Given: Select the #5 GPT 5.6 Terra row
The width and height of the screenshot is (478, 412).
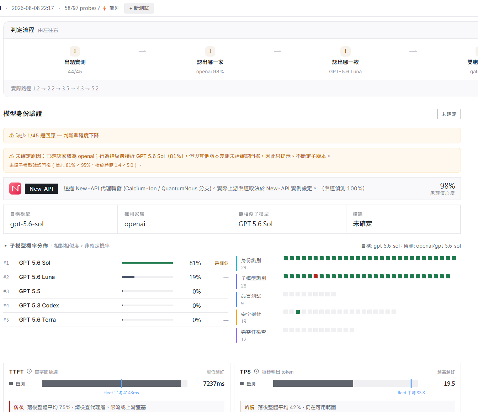Looking at the screenshot, I should tap(116, 320).
